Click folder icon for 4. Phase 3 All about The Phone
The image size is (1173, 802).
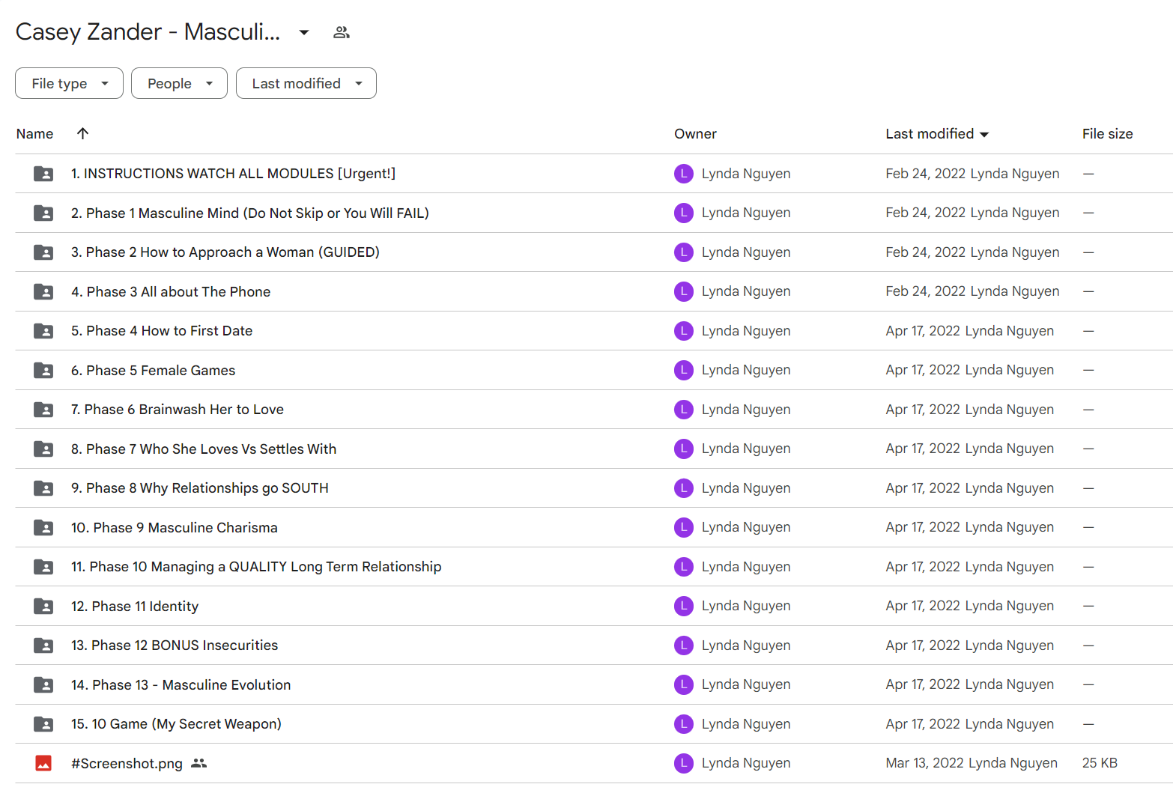(x=43, y=291)
